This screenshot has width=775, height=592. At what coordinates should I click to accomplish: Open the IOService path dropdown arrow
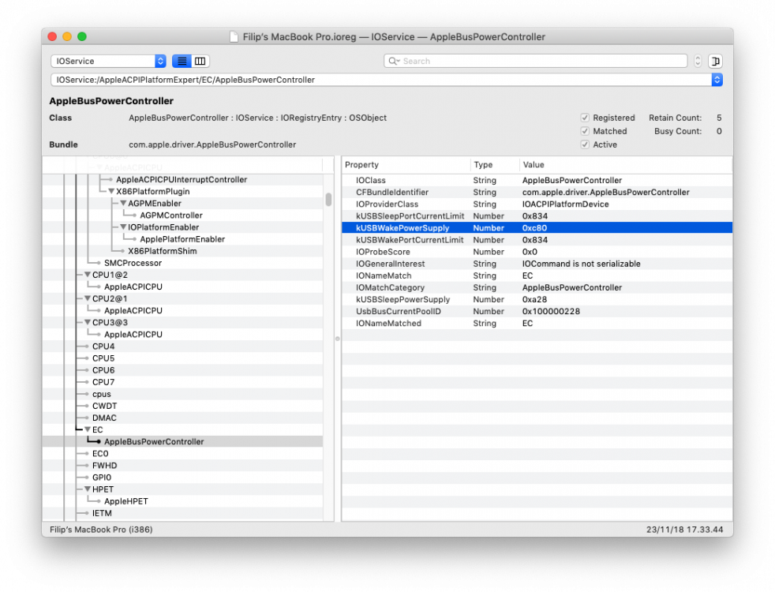pos(717,80)
